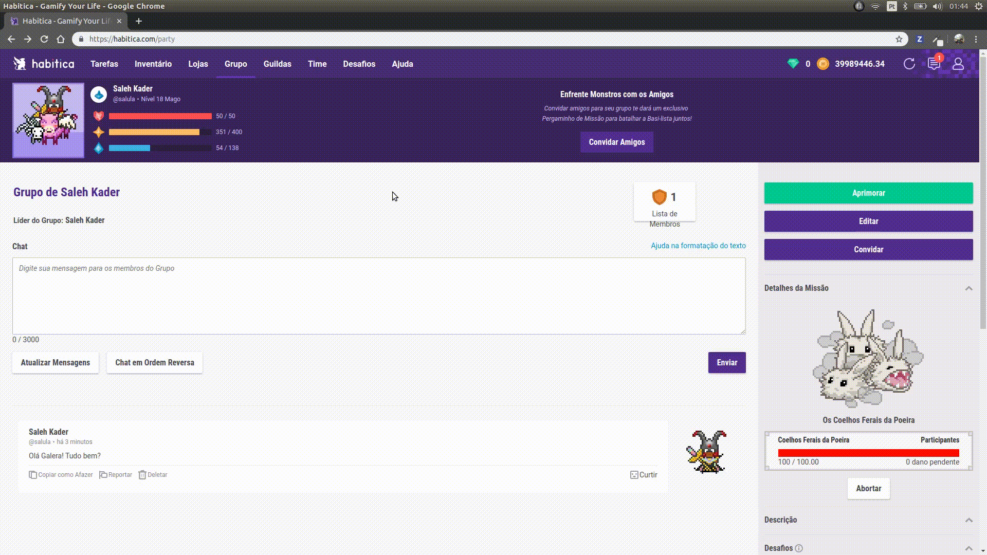Image resolution: width=987 pixels, height=555 pixels.
Task: Open Chrome three-dot menu
Action: [976, 39]
